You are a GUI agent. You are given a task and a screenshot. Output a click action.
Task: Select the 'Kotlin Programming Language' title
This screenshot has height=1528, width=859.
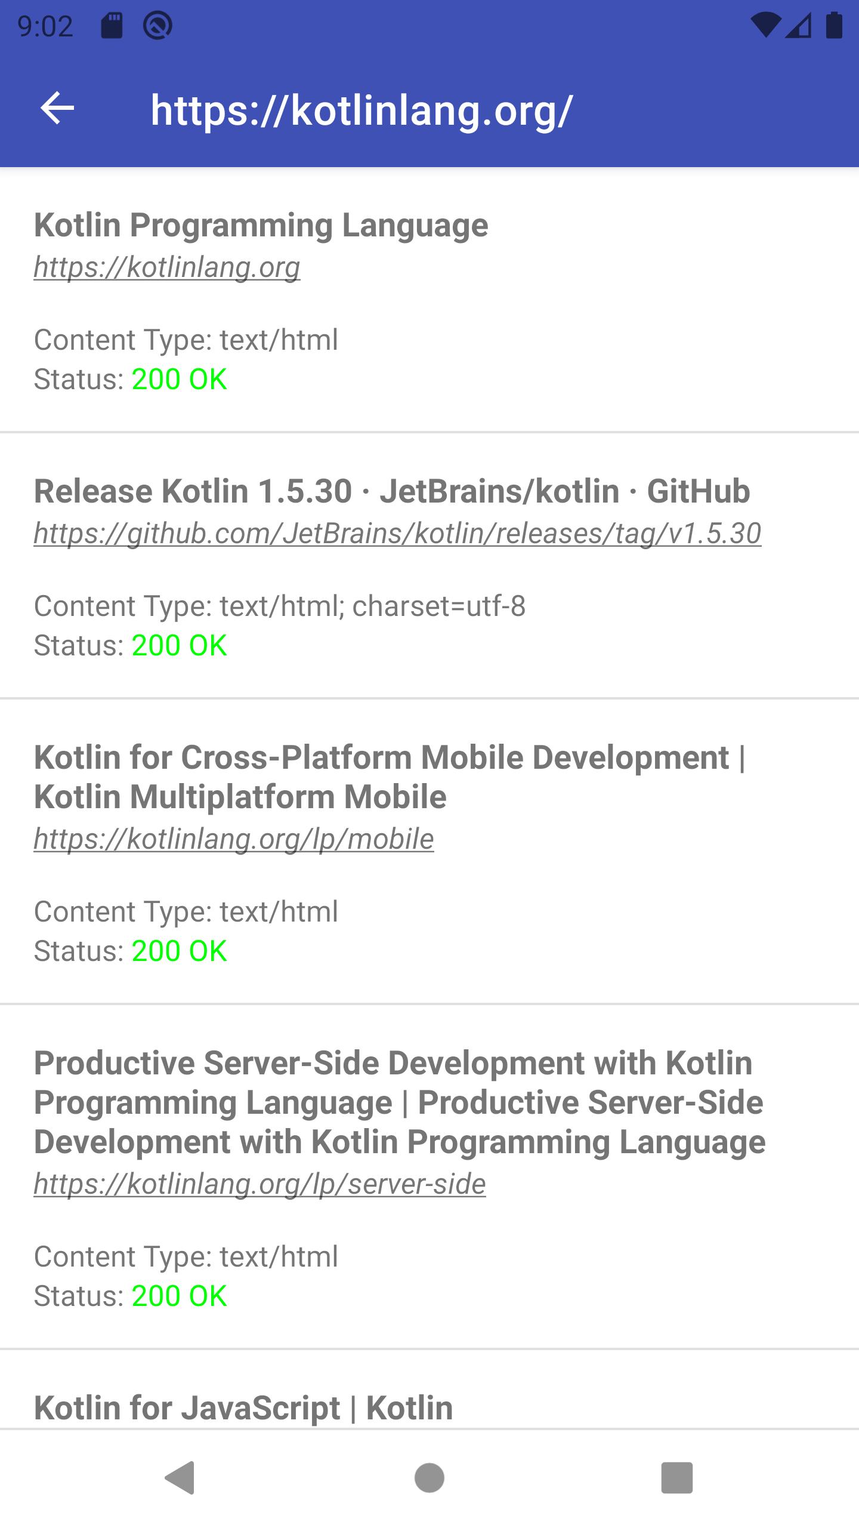(261, 226)
